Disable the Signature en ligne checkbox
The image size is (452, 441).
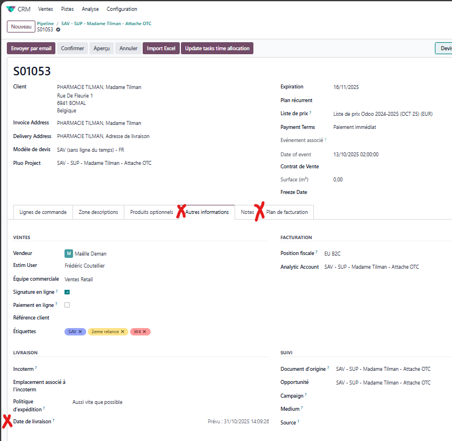click(x=67, y=292)
